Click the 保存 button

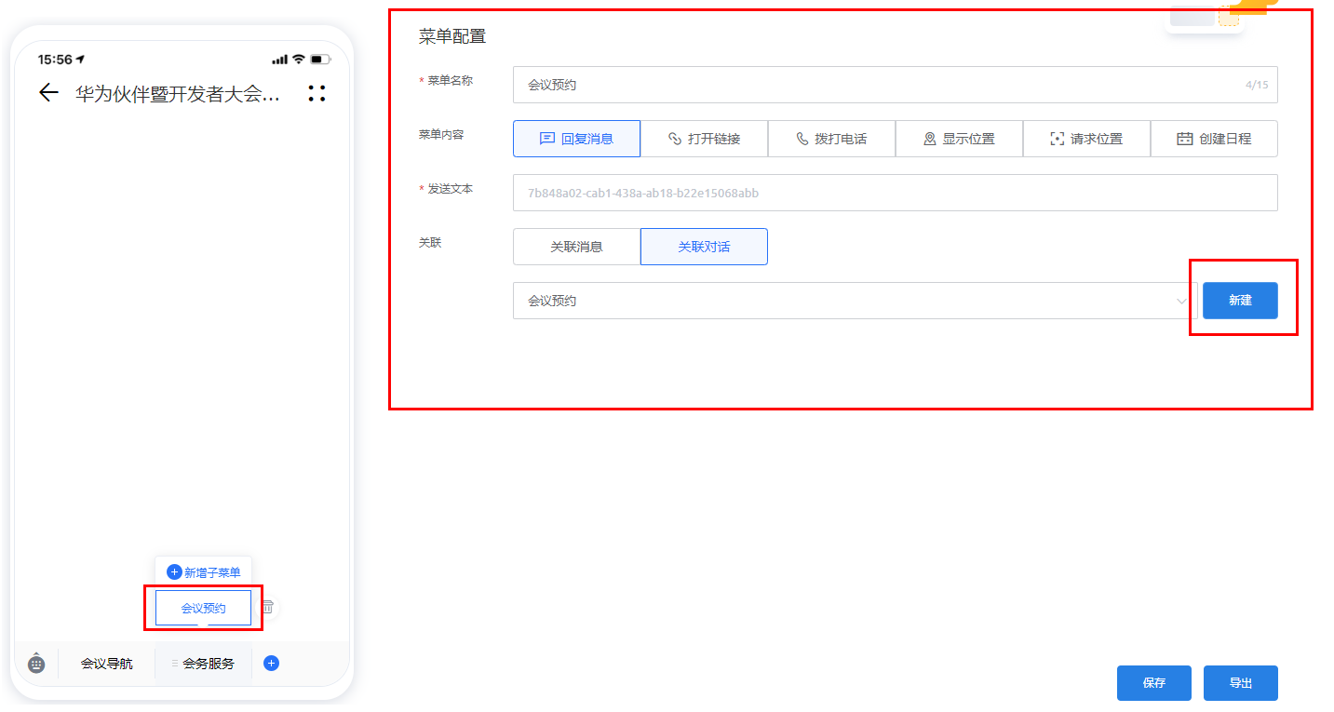tap(1154, 683)
